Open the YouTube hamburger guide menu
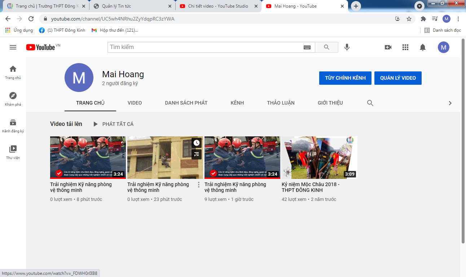 click(x=13, y=47)
